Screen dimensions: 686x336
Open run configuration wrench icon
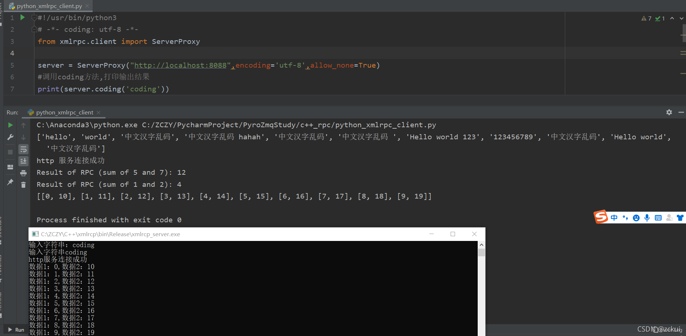[x=10, y=137]
